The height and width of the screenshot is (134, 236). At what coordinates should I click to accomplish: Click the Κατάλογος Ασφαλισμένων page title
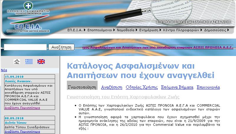tap(141, 71)
